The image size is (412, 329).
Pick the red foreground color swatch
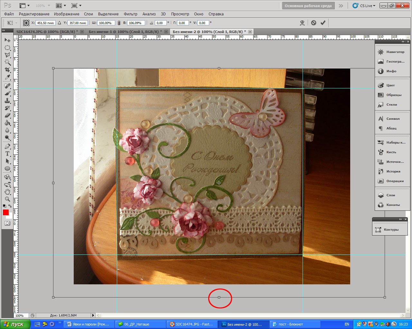pos(5,212)
